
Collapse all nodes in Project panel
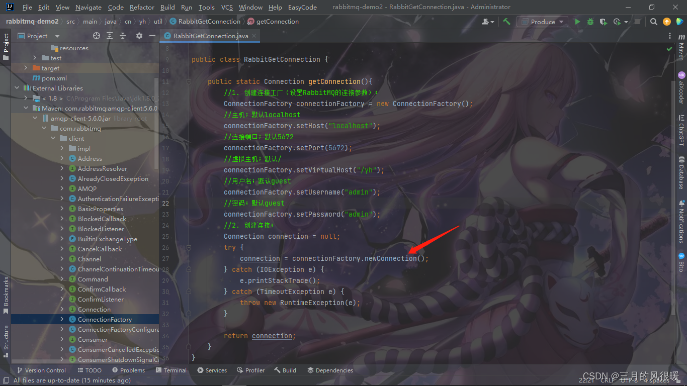click(123, 36)
